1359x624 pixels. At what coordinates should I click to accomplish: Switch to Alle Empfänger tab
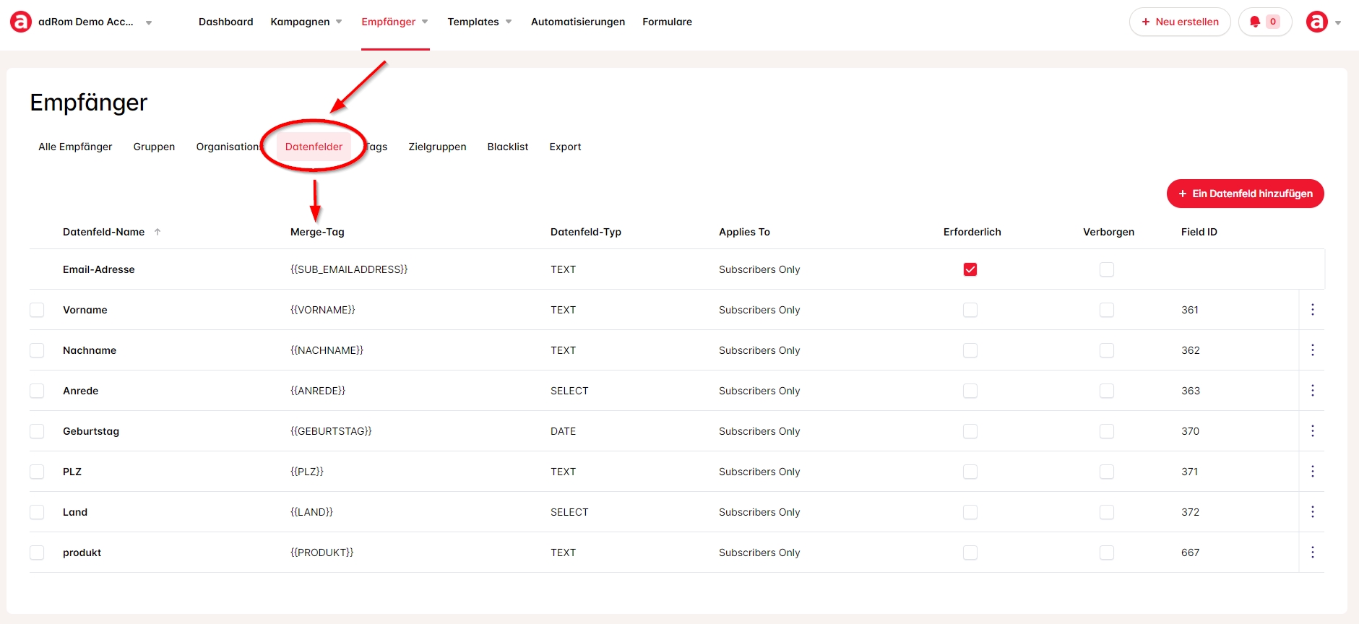pyautogui.click(x=75, y=147)
